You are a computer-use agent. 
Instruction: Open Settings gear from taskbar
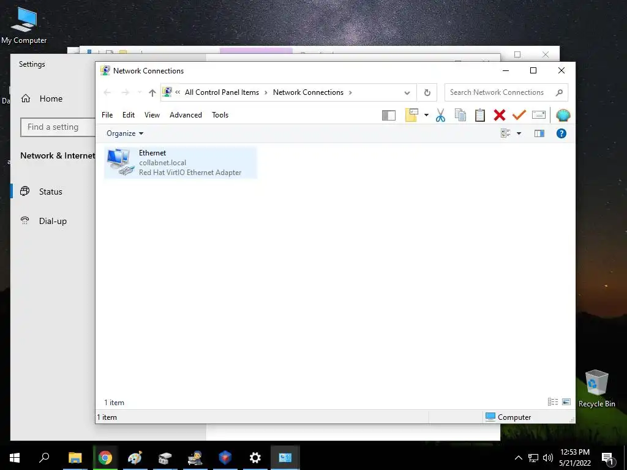(x=255, y=458)
